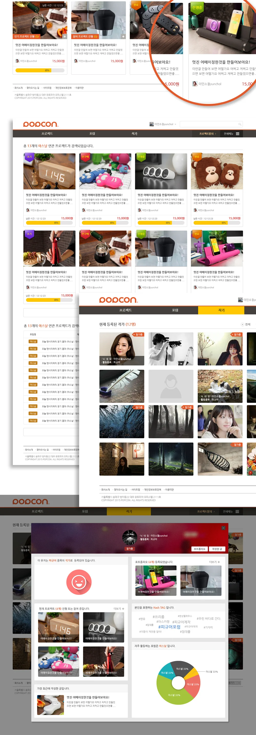Open the cats at table artist thumbnail
Image resolution: width=256 pixels, height=735 pixels.
[220, 386]
